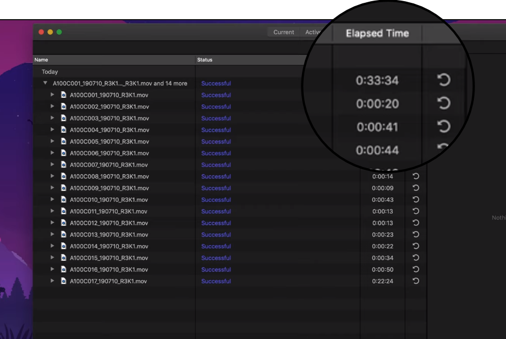Expand details for A100C013_190710_R3K1.mov
Screen dimensions: 506x339
pos(52,234)
